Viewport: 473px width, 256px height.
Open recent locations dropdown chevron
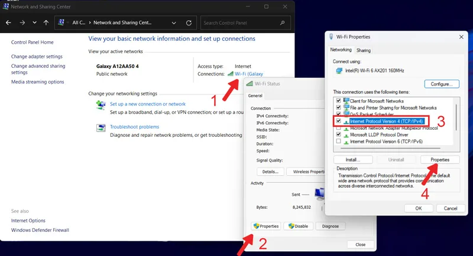pos(34,22)
